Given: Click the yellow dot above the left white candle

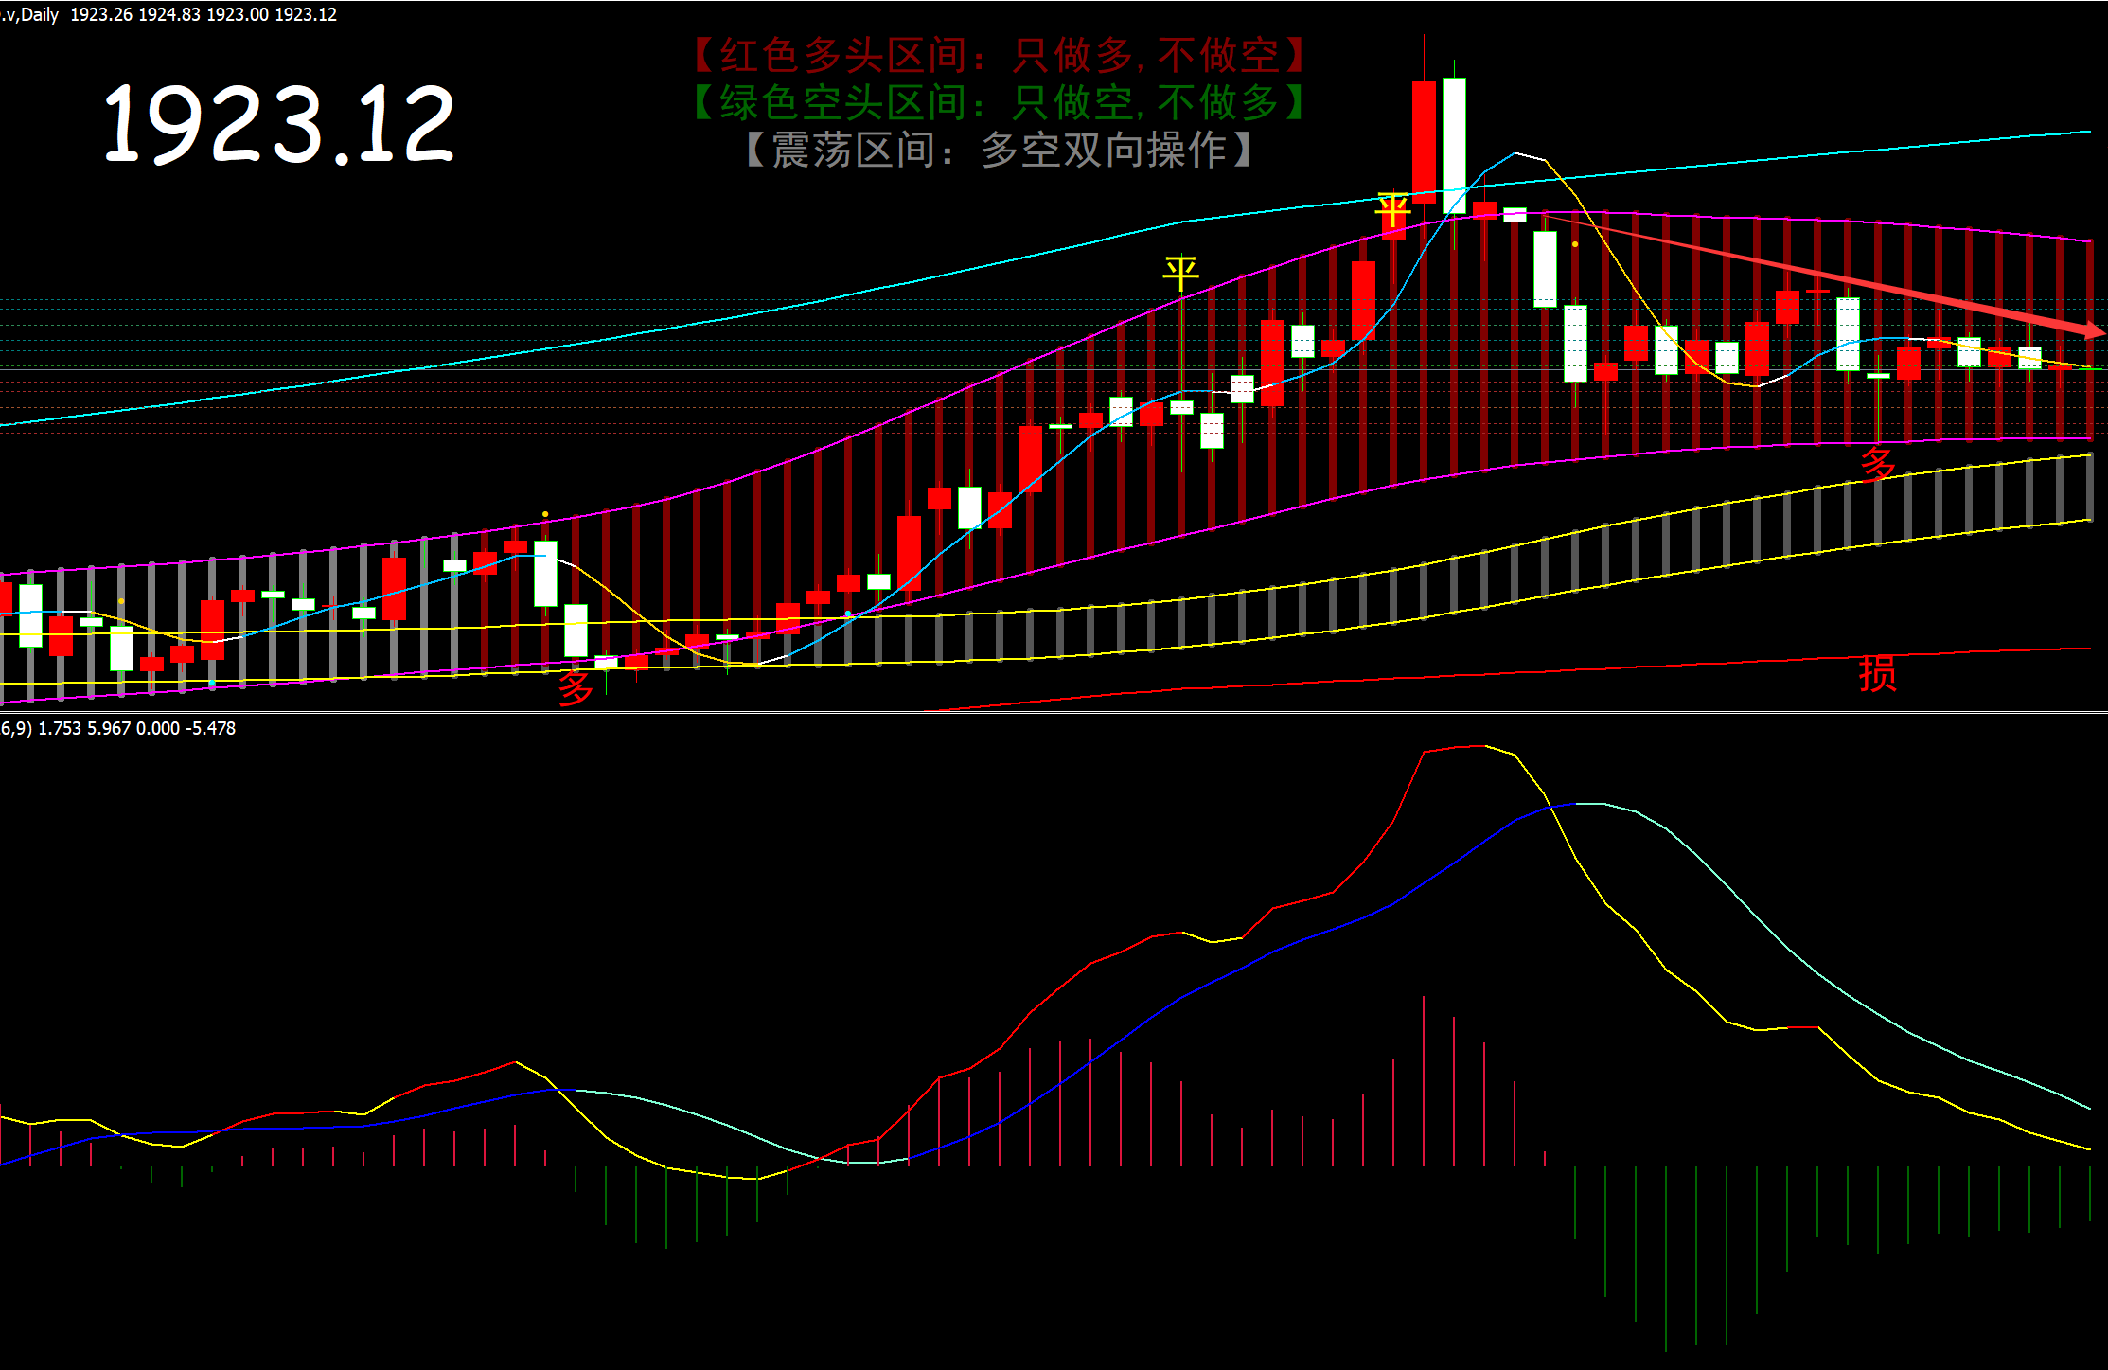Looking at the screenshot, I should [x=545, y=514].
